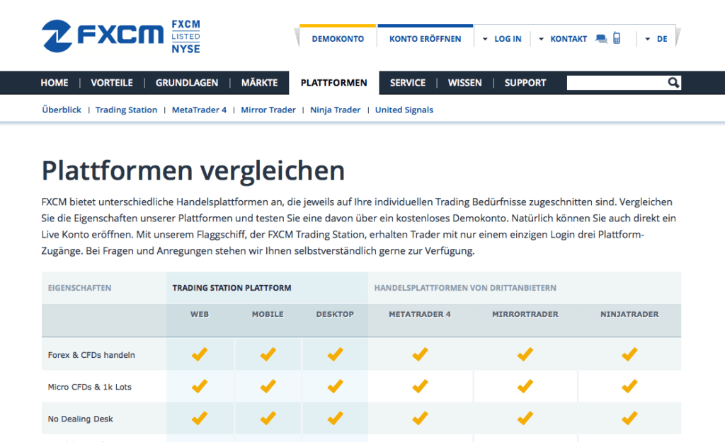
Task: Click Desktop checkmark in No Dealing Desk row
Action: coord(335,418)
